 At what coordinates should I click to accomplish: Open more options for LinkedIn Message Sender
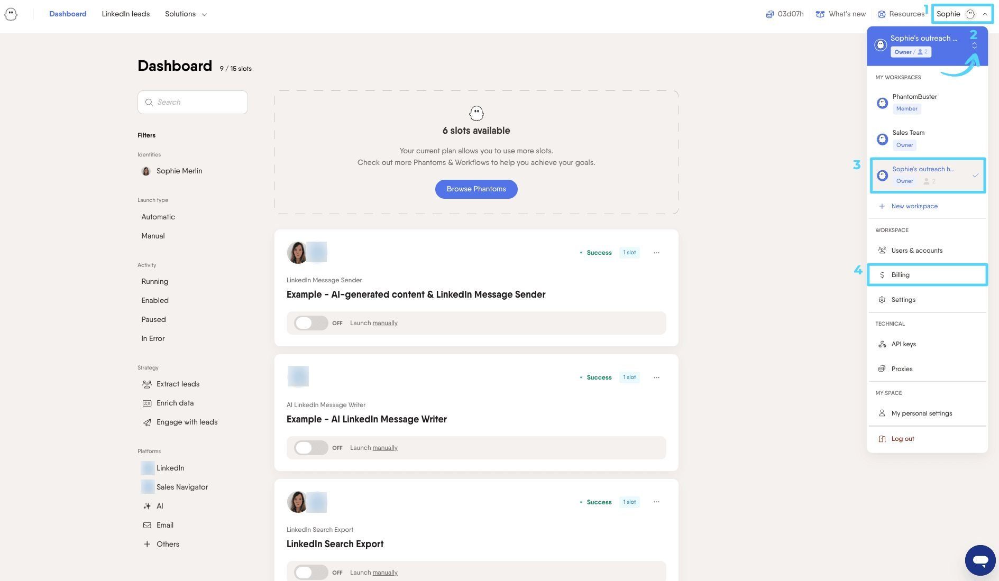tap(656, 253)
